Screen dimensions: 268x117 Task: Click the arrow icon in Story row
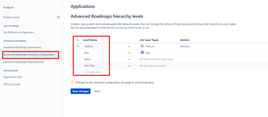pyautogui.click(x=129, y=59)
